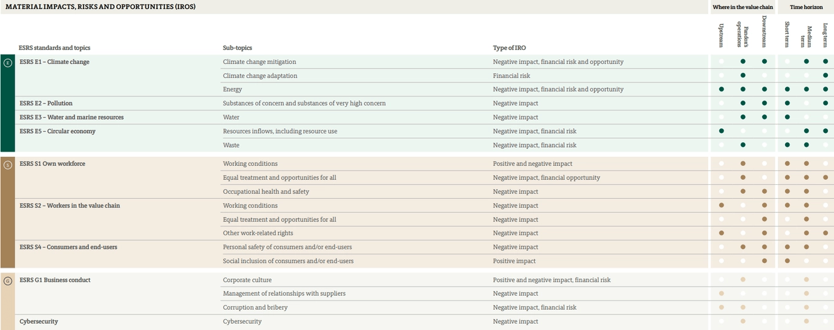Click 'Climate change adaptation' sub-topic

pos(260,76)
